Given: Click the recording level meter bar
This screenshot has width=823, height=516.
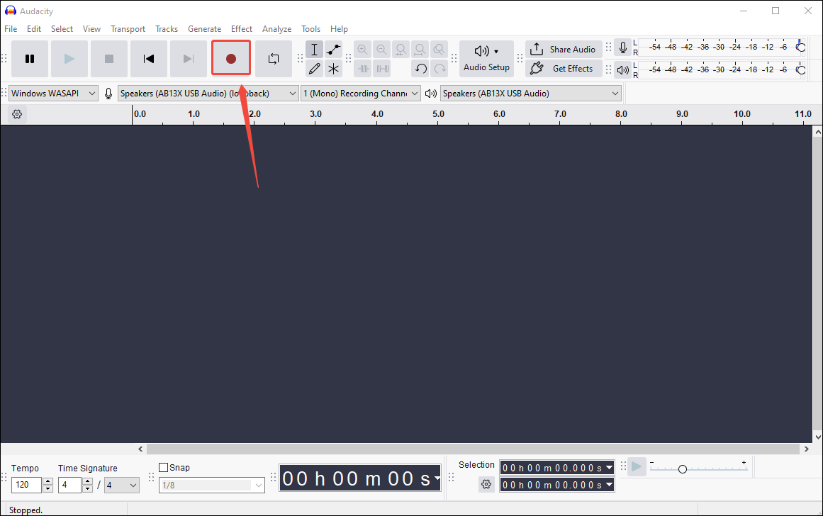Looking at the screenshot, I should click(x=720, y=47).
